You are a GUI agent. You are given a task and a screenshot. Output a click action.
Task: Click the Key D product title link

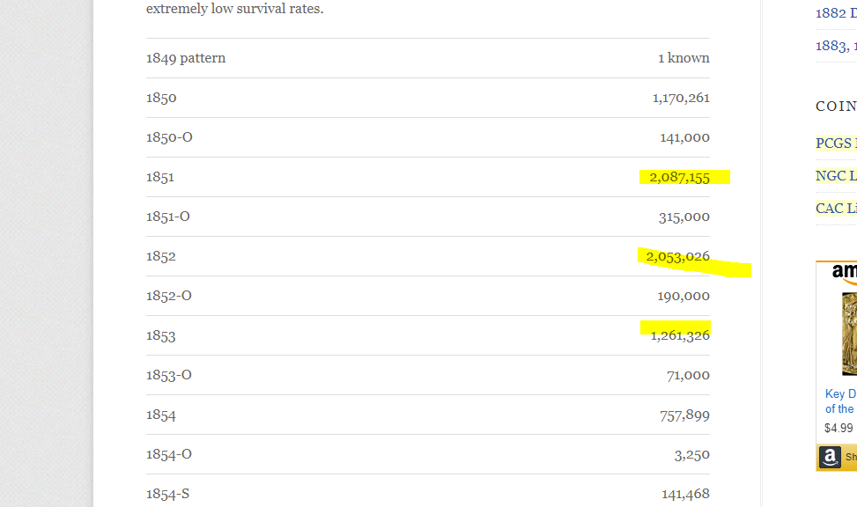840,401
